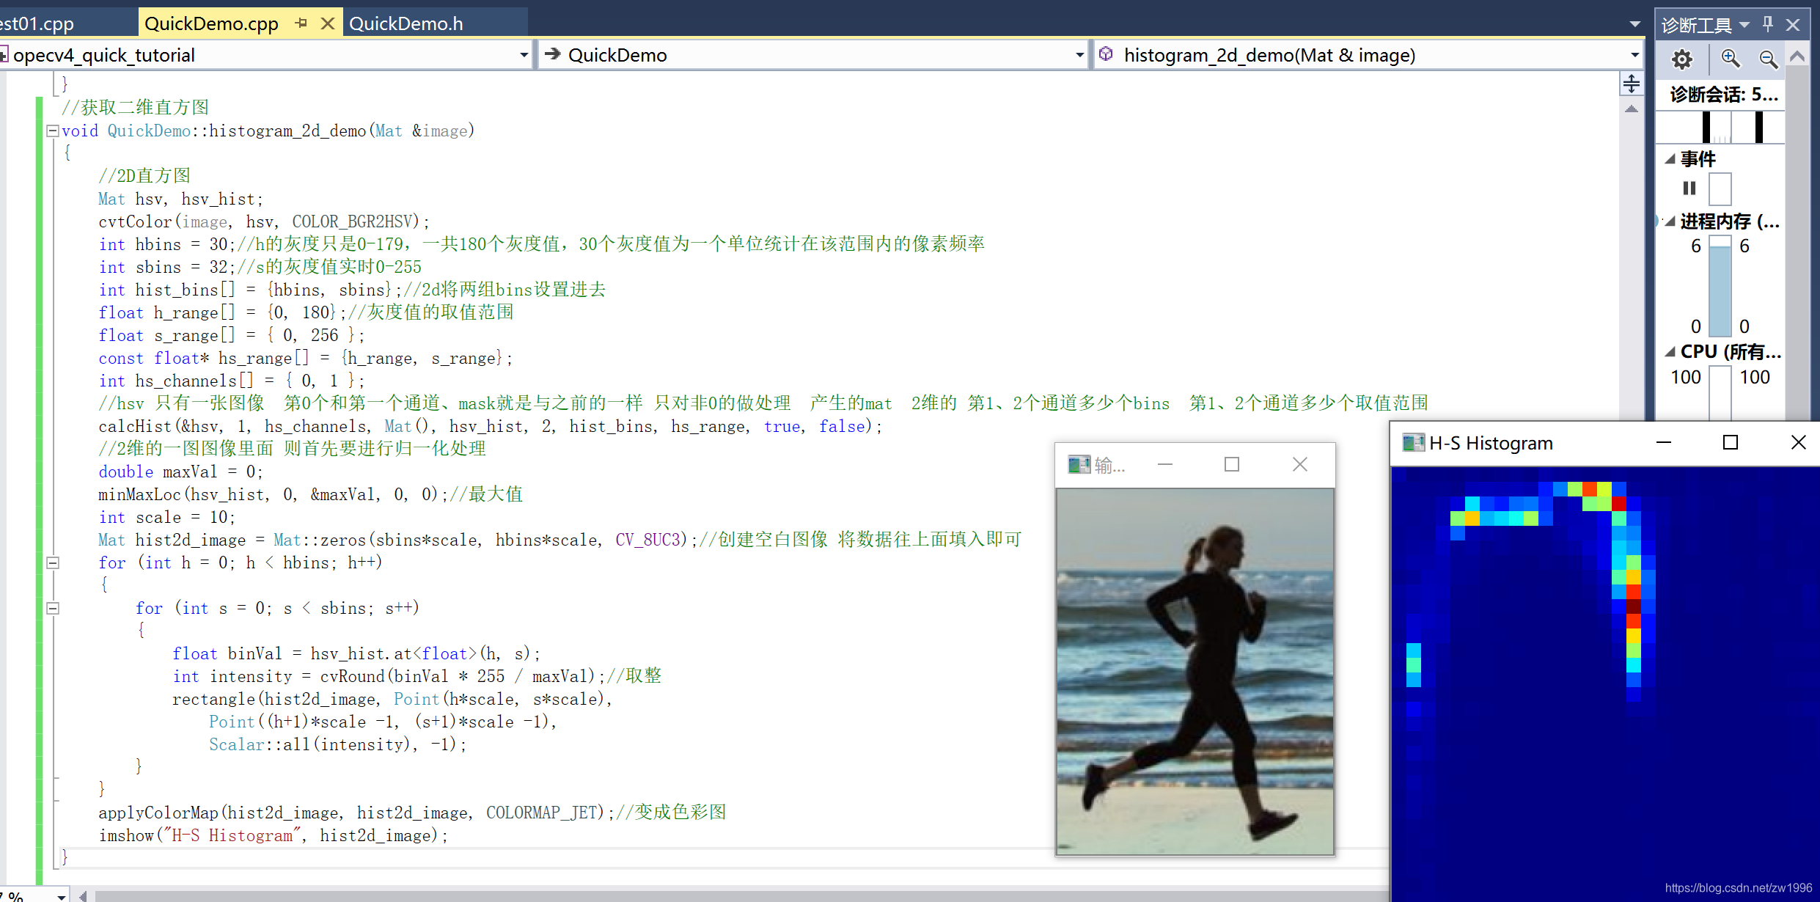Click the zoom out magnifier icon
The height and width of the screenshot is (902, 1820).
[x=1768, y=59]
